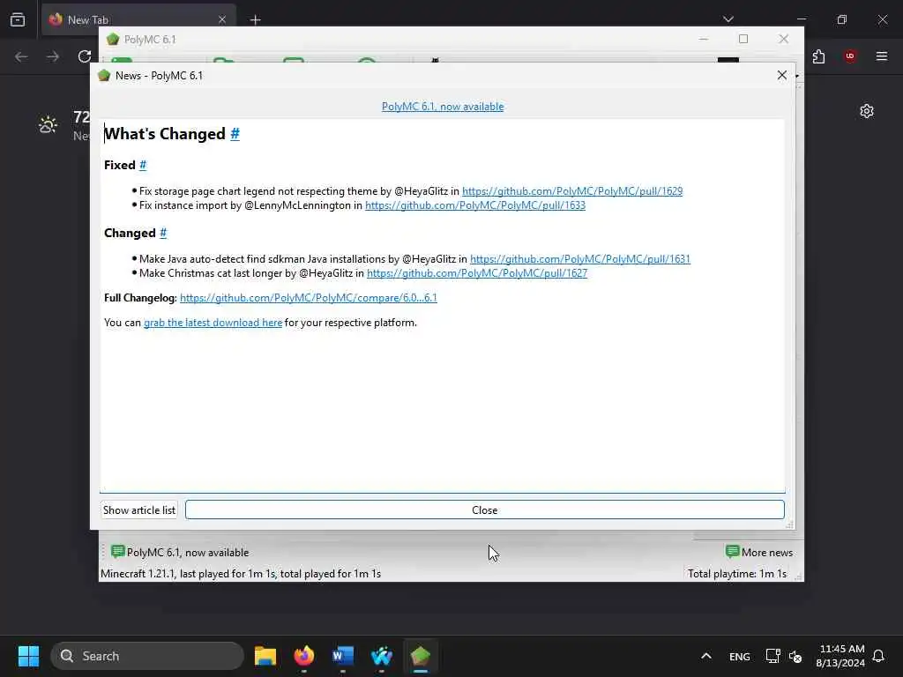This screenshot has height=677, width=903.
Task: Click the 'Minecraft 1.21.1, last played' status text
Action: coord(240,573)
